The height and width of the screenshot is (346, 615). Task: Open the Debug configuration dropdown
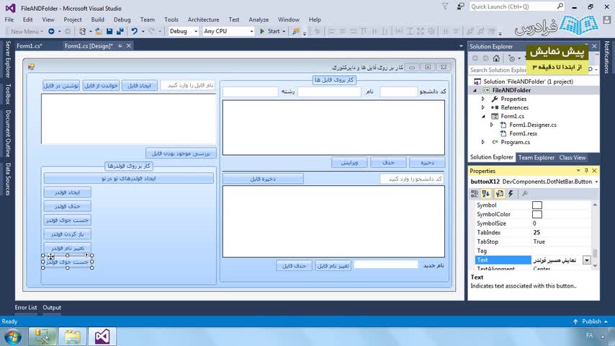click(x=196, y=31)
